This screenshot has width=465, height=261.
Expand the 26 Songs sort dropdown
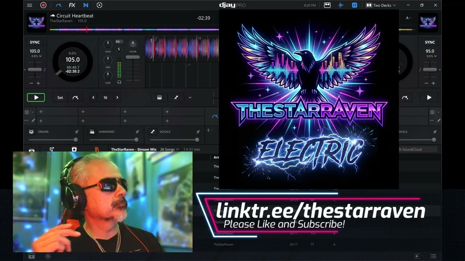click(x=170, y=149)
